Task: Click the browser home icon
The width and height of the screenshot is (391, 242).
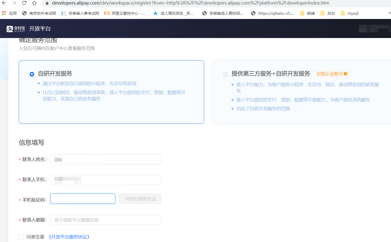Action: (x=34, y=3)
